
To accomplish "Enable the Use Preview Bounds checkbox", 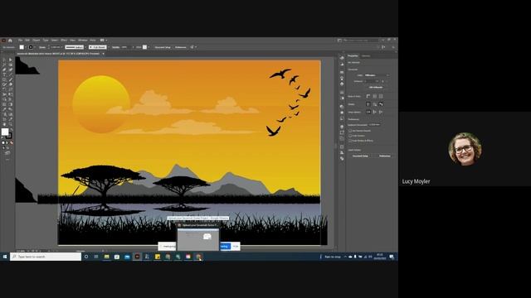I will [350, 131].
